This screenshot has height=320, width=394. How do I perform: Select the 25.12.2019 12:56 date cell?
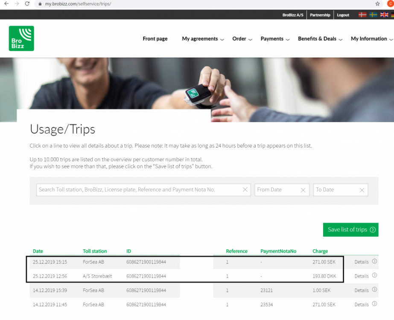(x=50, y=276)
